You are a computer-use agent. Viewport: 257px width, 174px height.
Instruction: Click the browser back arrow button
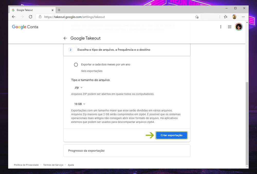tap(14, 17)
